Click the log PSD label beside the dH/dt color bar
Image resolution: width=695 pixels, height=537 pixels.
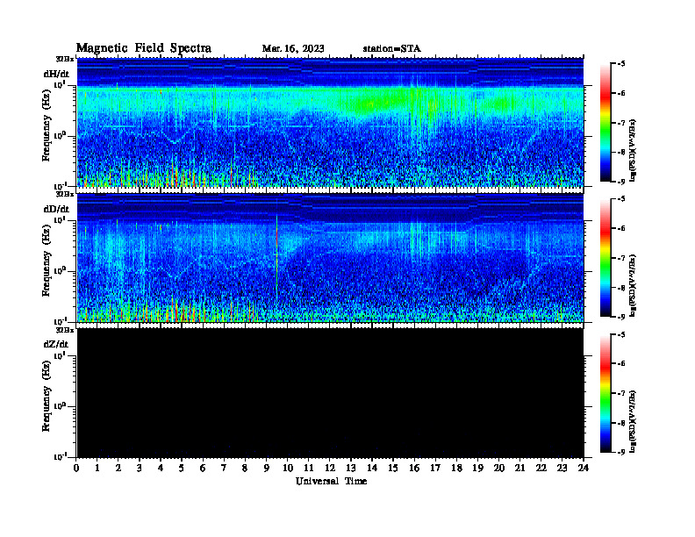[x=633, y=150]
